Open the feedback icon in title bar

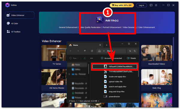coord(151,5)
